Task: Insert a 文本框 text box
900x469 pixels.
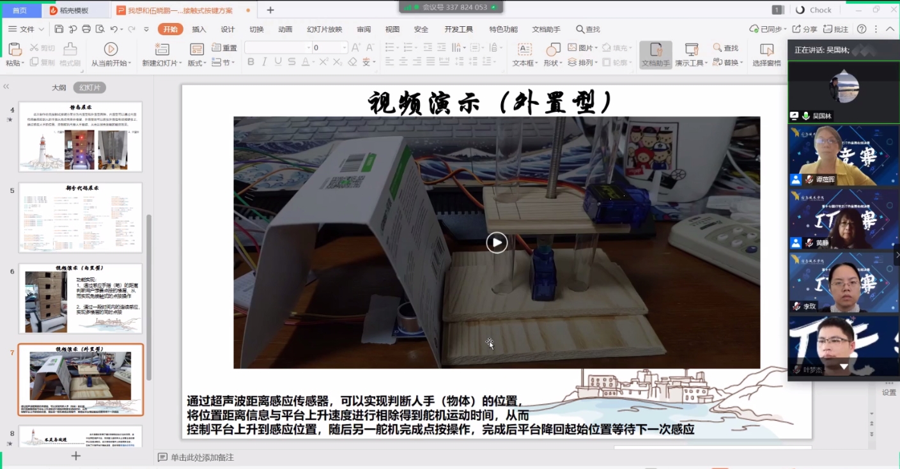Action: (x=524, y=50)
